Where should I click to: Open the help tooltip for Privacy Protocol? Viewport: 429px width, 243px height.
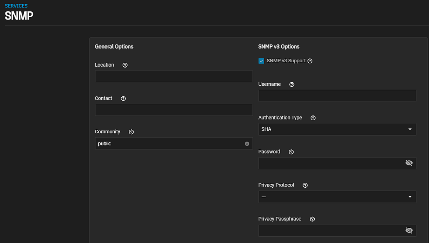305,185
